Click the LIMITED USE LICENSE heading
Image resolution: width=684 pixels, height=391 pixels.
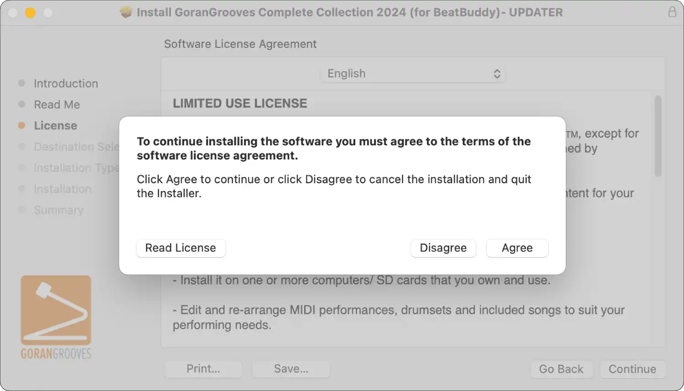[x=240, y=103]
